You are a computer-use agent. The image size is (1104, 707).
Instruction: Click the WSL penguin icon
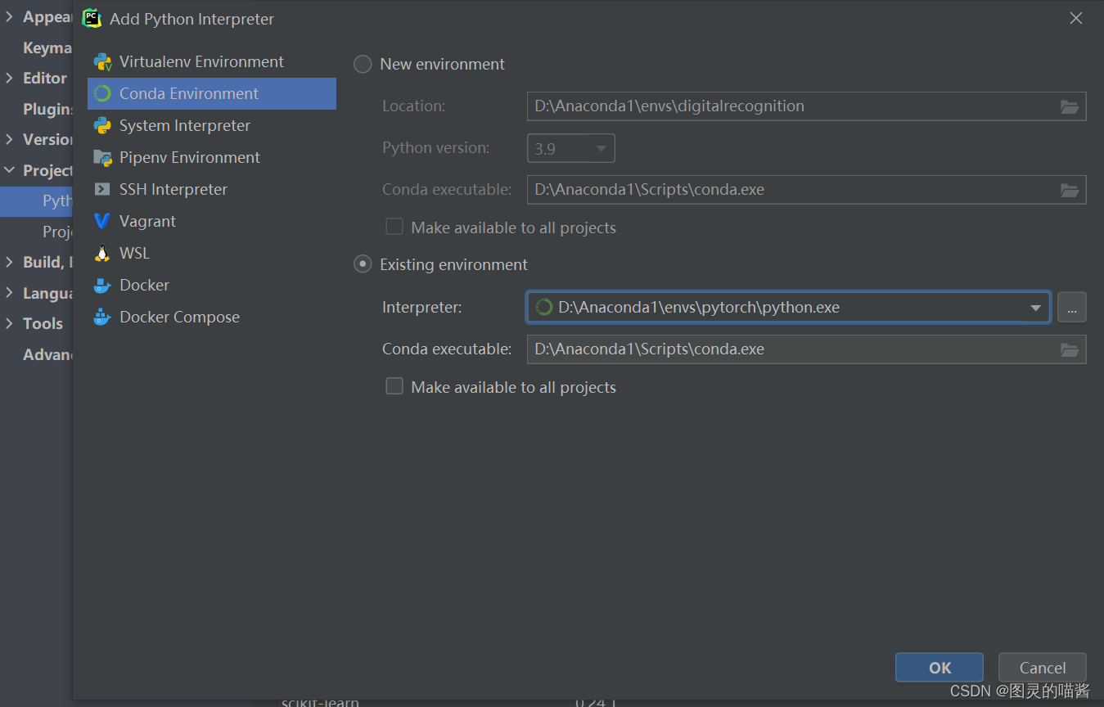click(x=102, y=254)
